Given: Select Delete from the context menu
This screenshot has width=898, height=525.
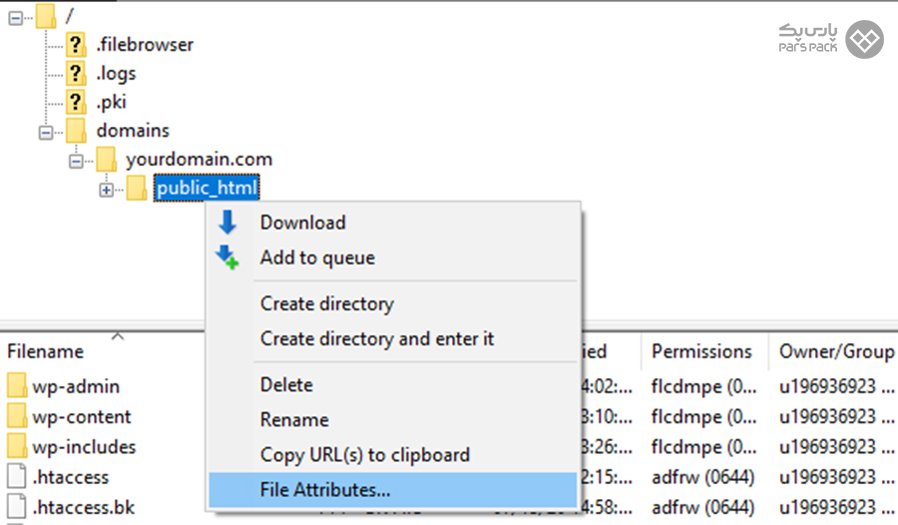Looking at the screenshot, I should click(286, 385).
